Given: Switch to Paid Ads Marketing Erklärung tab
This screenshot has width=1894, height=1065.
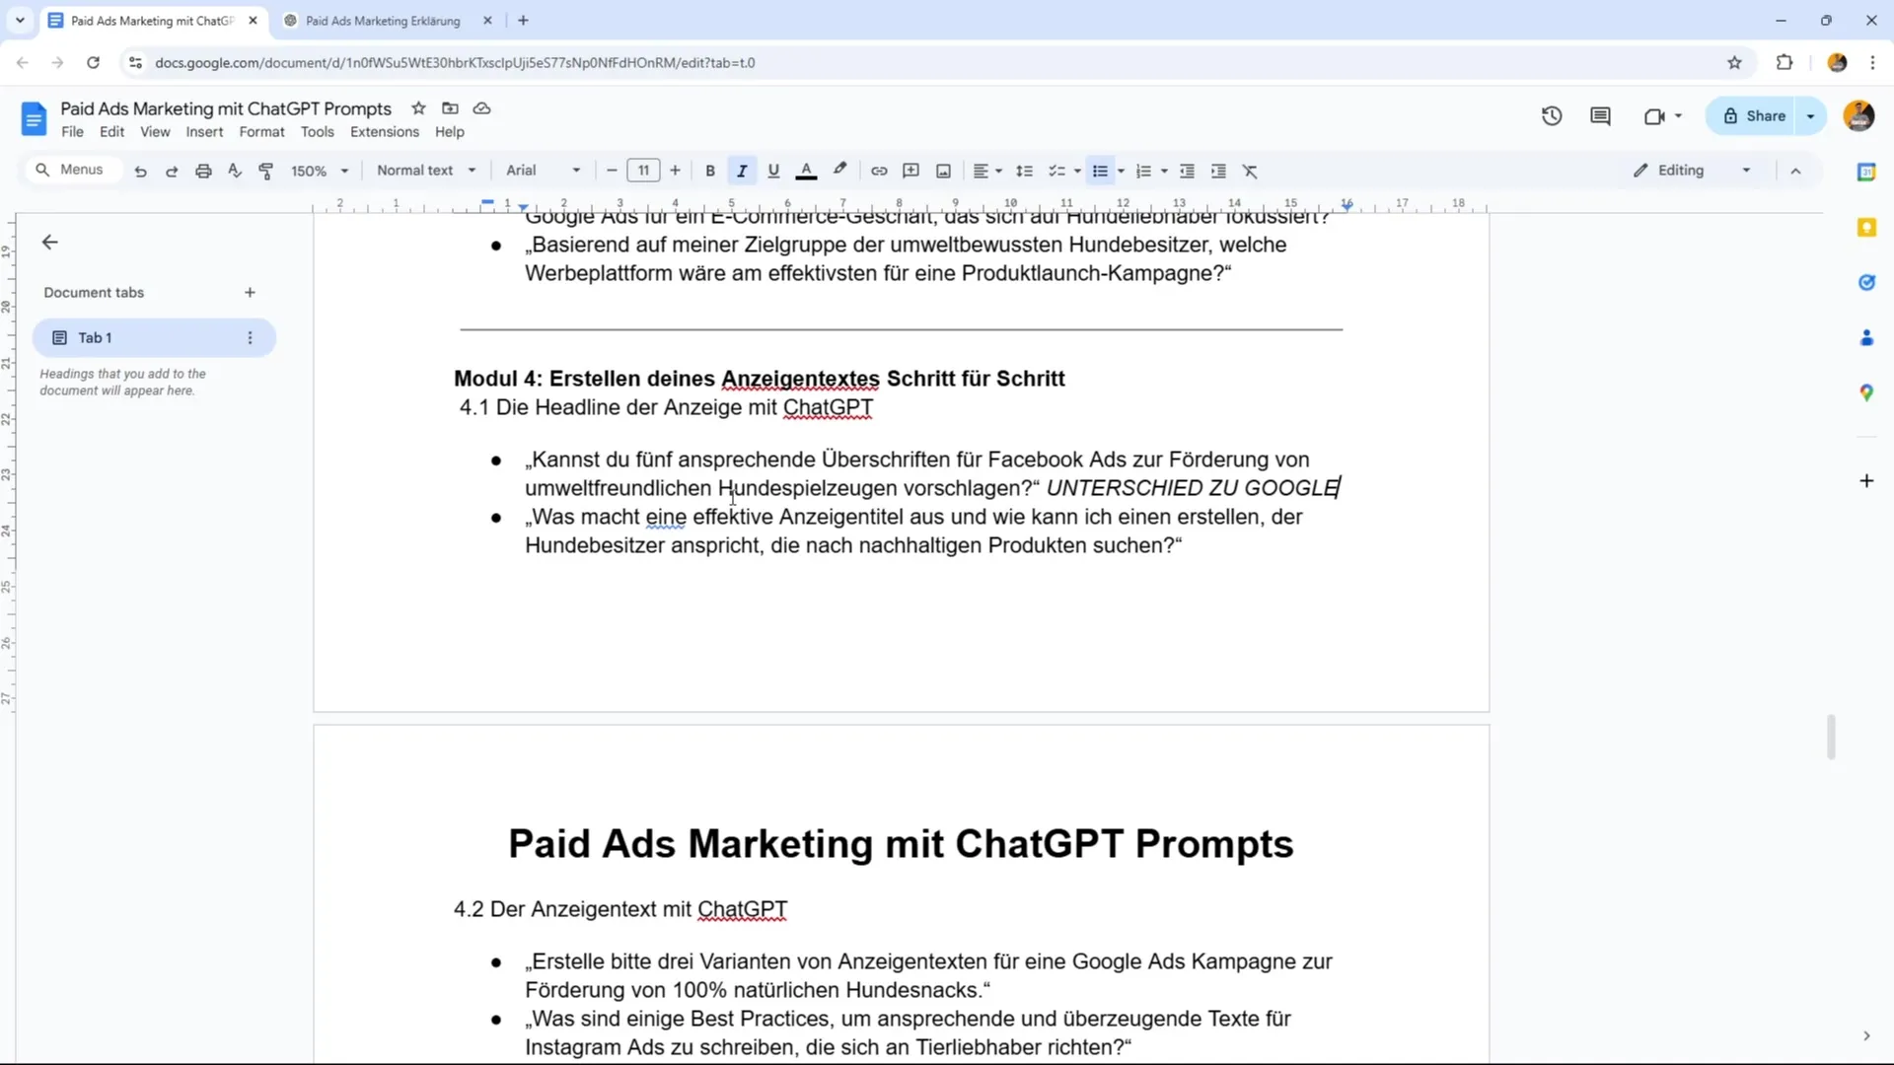Looking at the screenshot, I should [383, 21].
